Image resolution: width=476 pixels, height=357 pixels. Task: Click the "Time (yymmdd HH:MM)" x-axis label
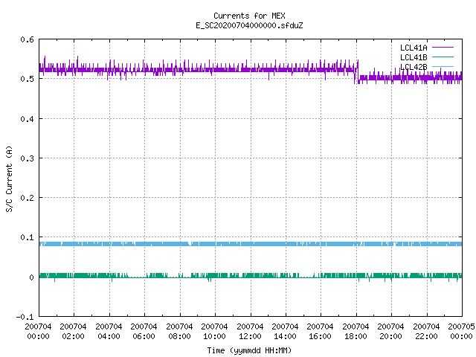point(249,350)
